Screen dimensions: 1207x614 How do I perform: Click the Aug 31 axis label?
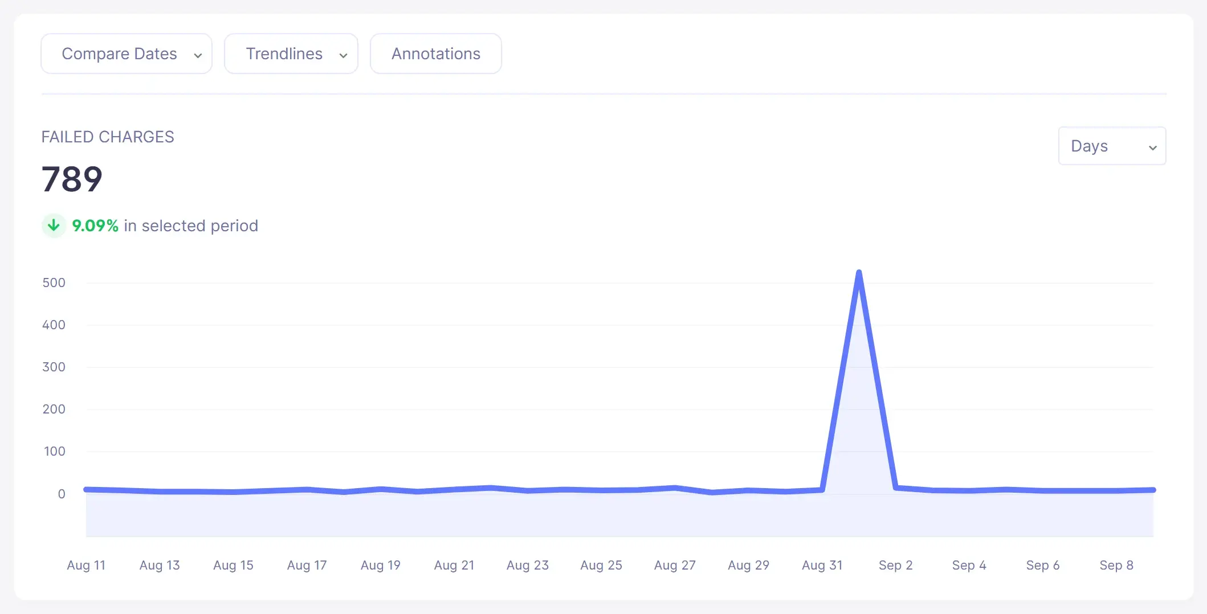coord(822,565)
